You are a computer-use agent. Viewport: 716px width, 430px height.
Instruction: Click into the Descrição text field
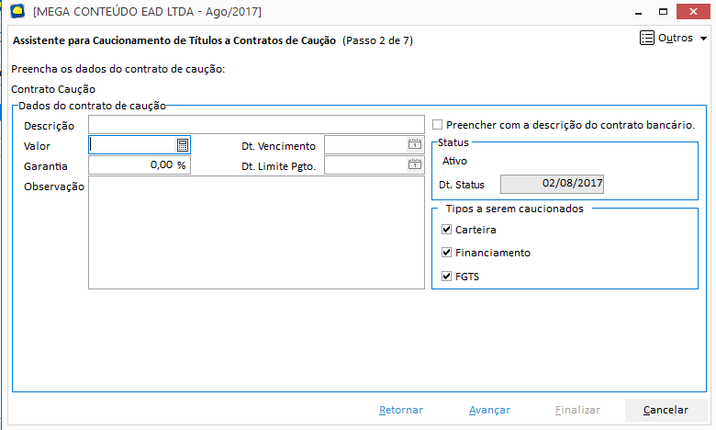(x=256, y=124)
